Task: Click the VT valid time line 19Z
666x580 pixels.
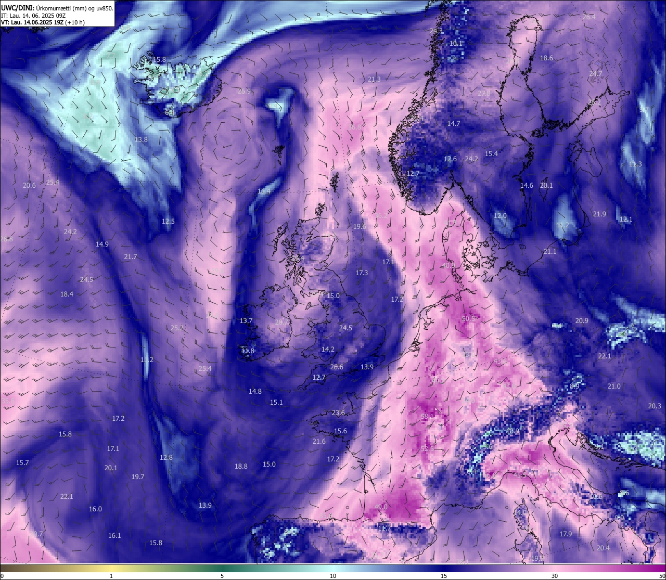Action: [x=43, y=22]
